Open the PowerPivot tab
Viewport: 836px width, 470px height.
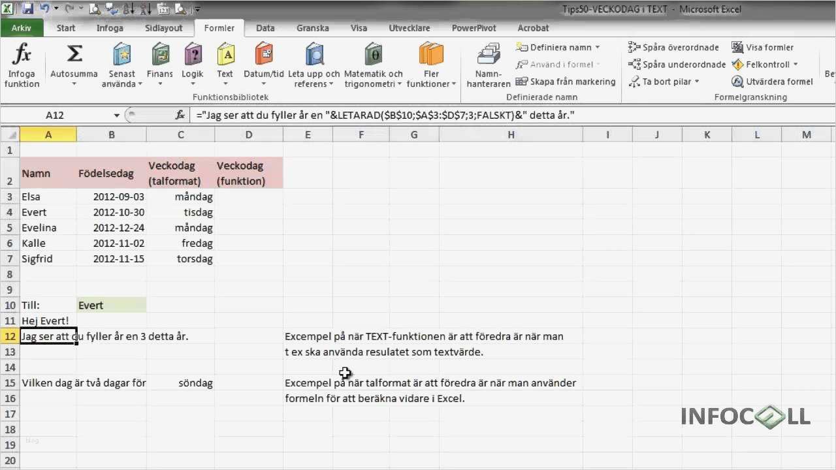[474, 28]
